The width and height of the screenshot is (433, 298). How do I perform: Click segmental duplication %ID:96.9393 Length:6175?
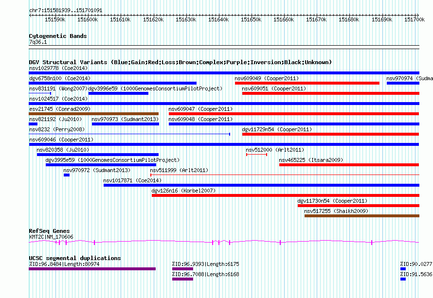click(x=182, y=269)
